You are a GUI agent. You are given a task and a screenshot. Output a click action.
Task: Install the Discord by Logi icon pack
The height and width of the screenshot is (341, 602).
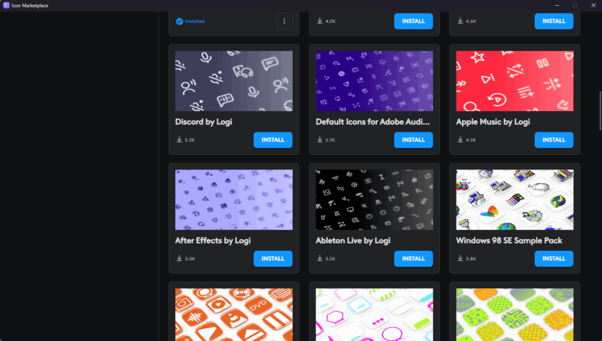273,140
